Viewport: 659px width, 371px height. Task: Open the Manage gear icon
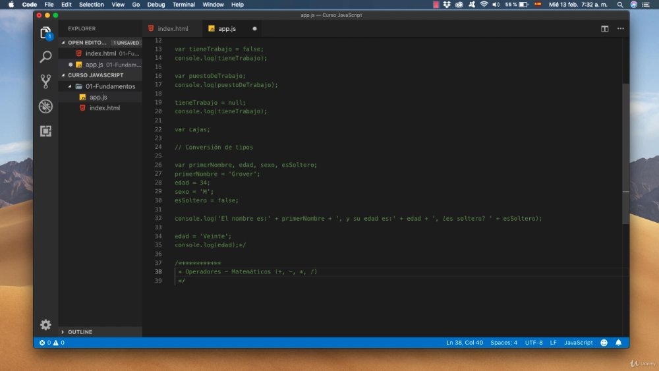tap(45, 324)
